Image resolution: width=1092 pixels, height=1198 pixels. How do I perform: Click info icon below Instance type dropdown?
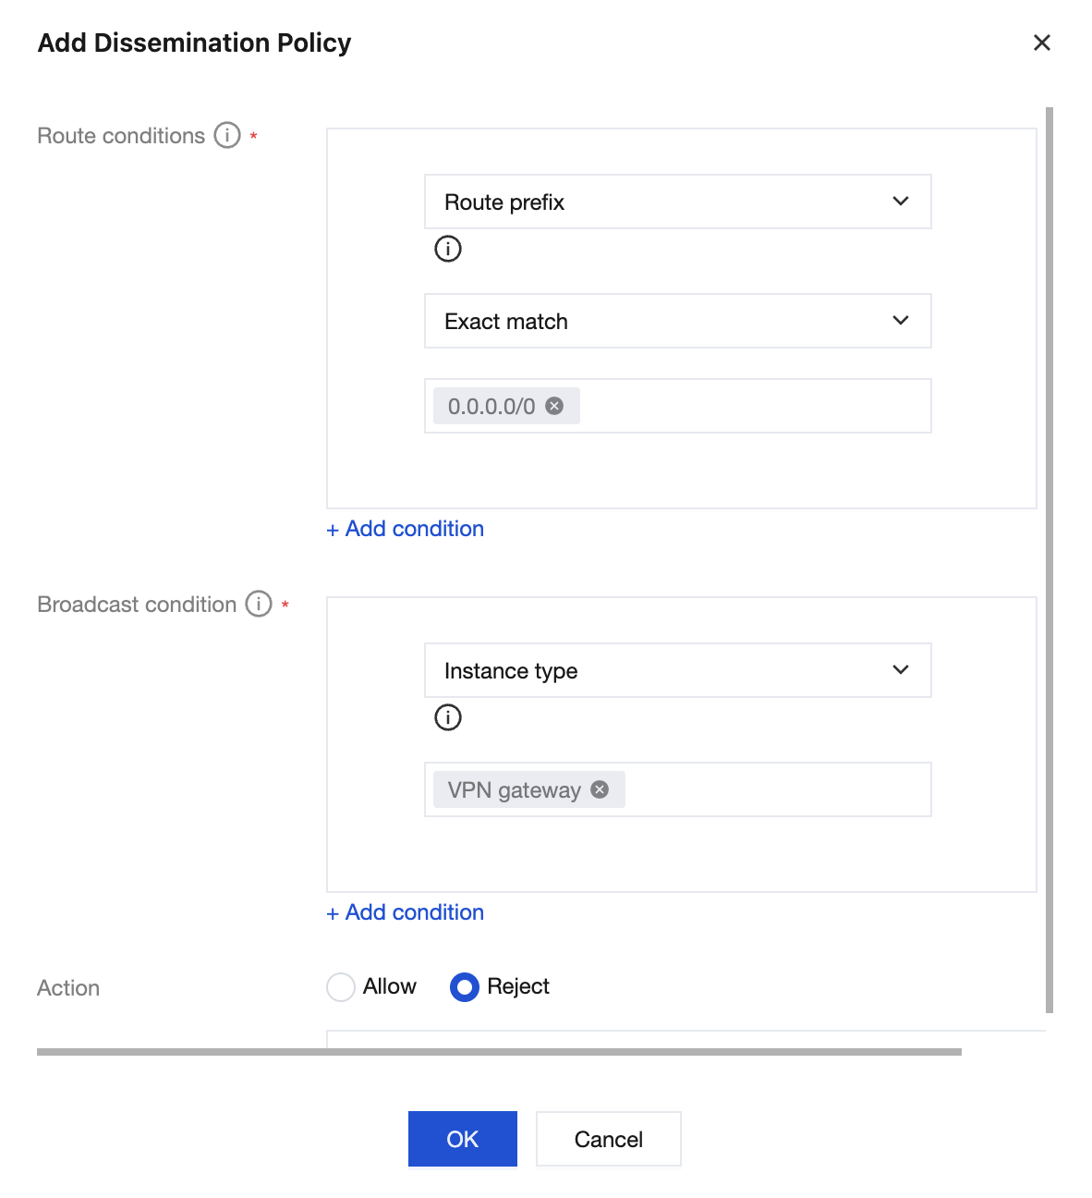tap(448, 717)
